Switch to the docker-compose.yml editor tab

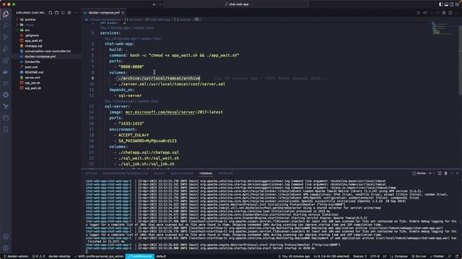tap(104, 13)
